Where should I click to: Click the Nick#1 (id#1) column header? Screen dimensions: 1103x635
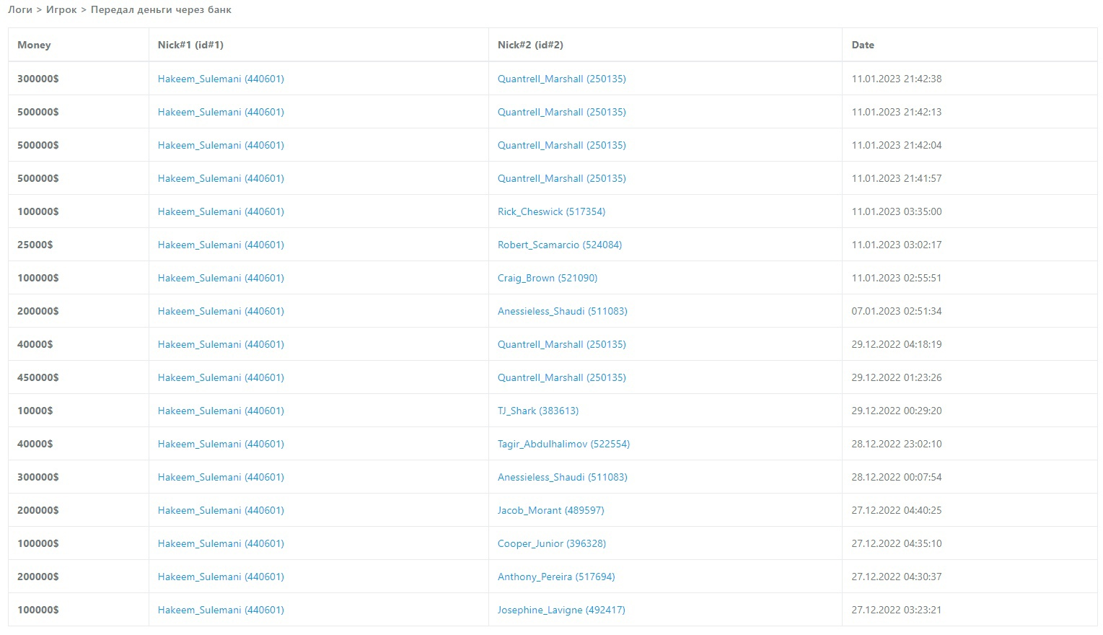point(190,45)
